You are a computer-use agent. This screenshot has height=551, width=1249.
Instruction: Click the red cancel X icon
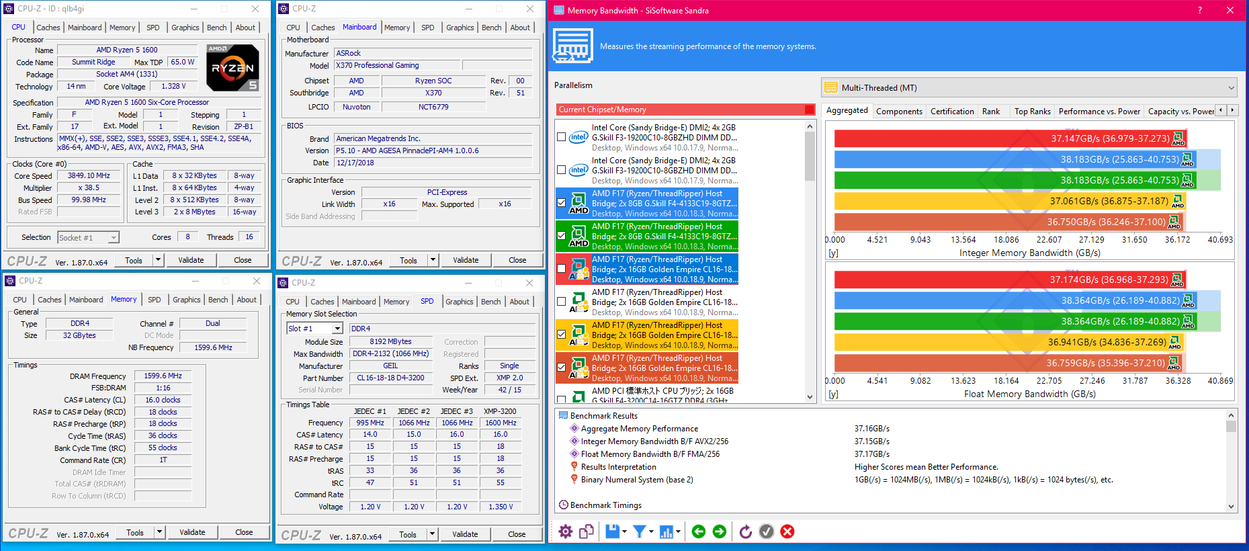coord(787,532)
